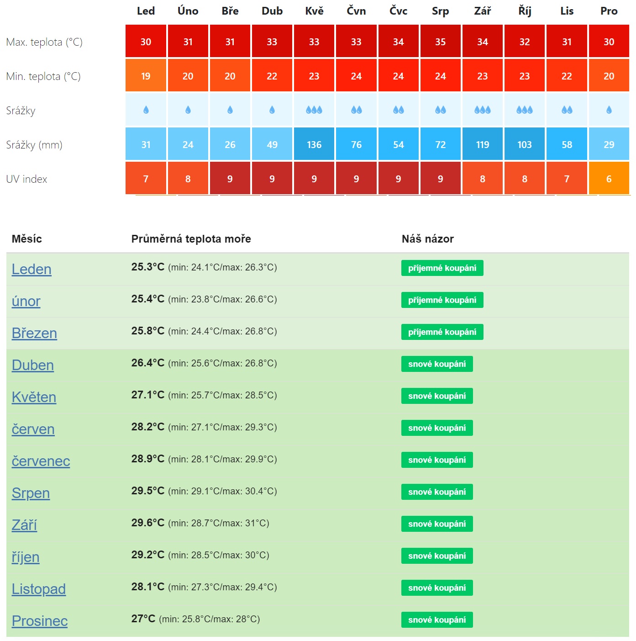Open the Březen month link

point(34,333)
